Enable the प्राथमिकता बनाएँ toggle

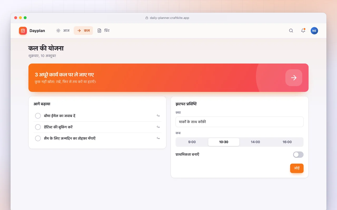298,155
